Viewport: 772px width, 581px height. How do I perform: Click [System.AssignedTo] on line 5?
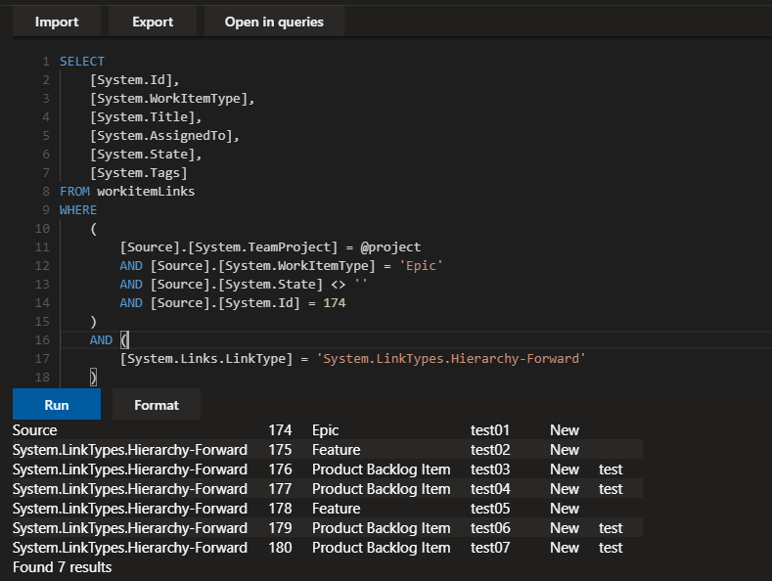tap(161, 136)
